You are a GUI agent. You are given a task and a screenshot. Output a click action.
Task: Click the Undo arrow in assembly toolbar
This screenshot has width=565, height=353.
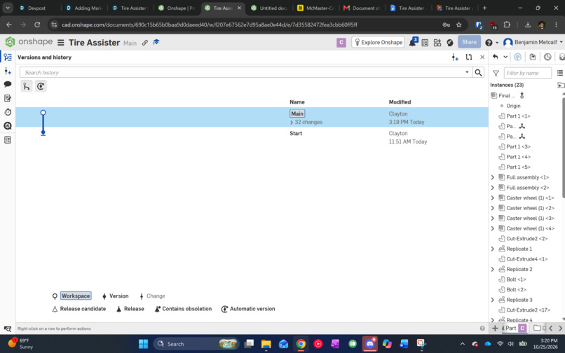click(x=496, y=57)
